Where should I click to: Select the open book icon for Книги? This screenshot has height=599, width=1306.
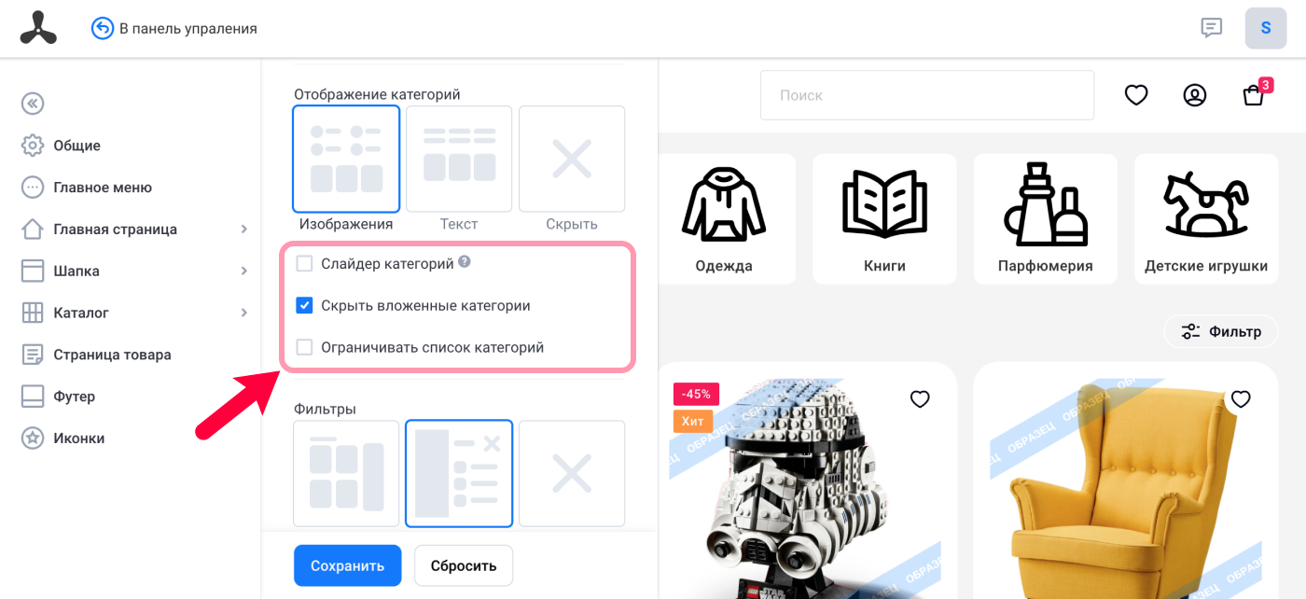(884, 202)
